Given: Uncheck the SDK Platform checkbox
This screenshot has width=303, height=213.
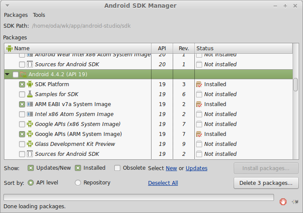Looking at the screenshot, I should 22,84.
